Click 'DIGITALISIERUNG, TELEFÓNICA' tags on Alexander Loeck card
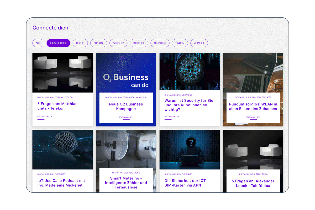315x210 pixels. point(253,174)
